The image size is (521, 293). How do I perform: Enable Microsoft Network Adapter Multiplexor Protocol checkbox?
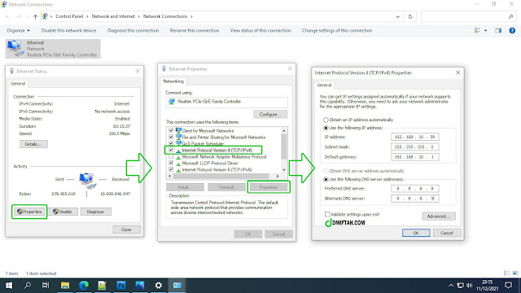click(x=171, y=156)
